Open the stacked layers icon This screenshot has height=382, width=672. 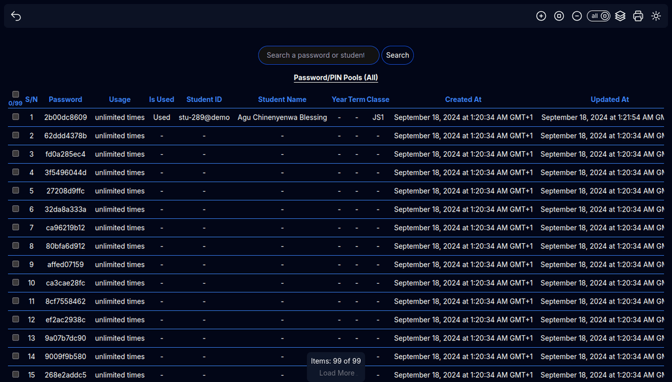click(620, 16)
